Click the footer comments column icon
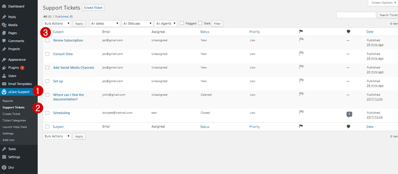Image resolution: width=398 pixels, height=174 pixels. pos(348,126)
